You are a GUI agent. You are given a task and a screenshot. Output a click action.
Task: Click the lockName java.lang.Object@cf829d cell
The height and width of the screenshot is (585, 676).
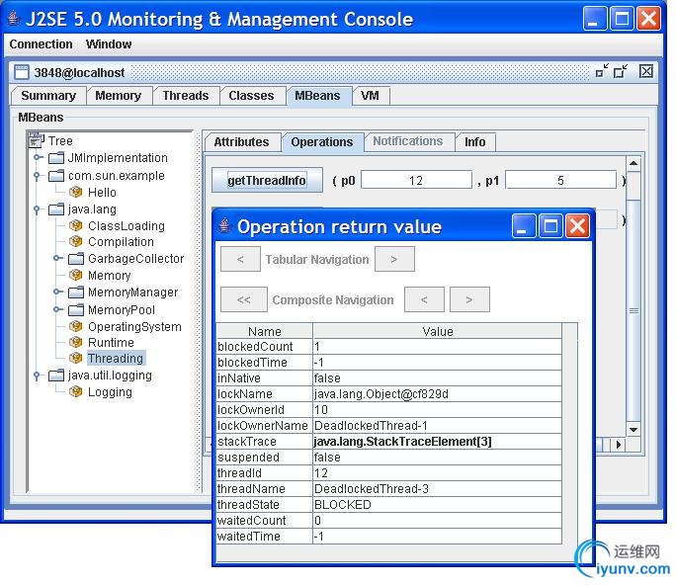(437, 394)
